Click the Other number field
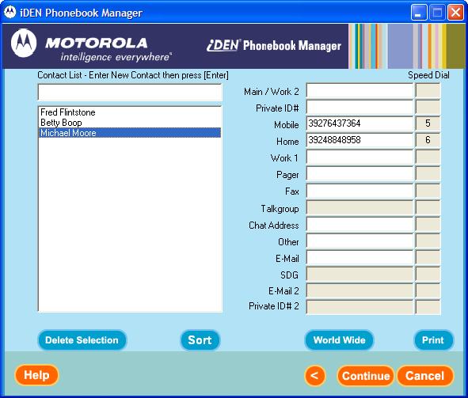Image resolution: width=468 pixels, height=398 pixels. tap(360, 241)
